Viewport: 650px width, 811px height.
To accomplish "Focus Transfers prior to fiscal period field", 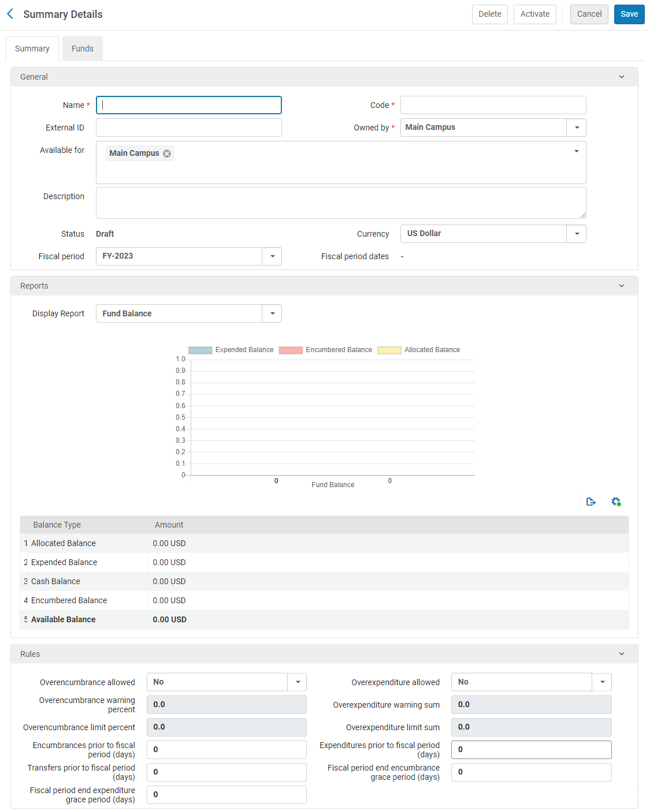I will click(x=226, y=772).
